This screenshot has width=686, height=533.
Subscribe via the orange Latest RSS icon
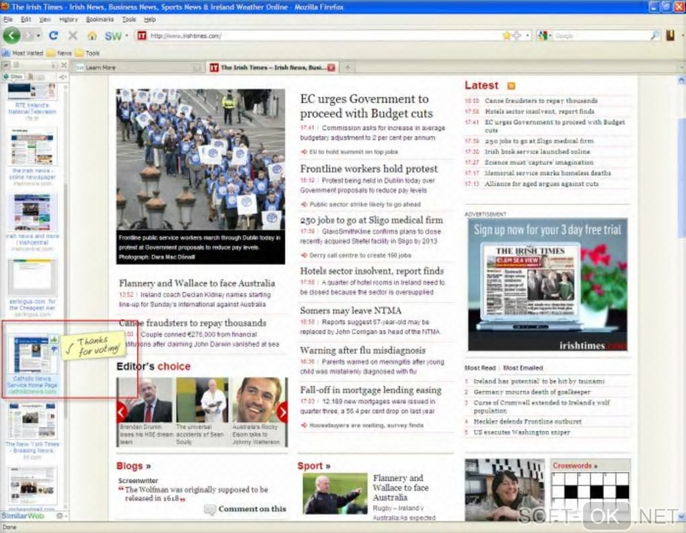pos(511,86)
